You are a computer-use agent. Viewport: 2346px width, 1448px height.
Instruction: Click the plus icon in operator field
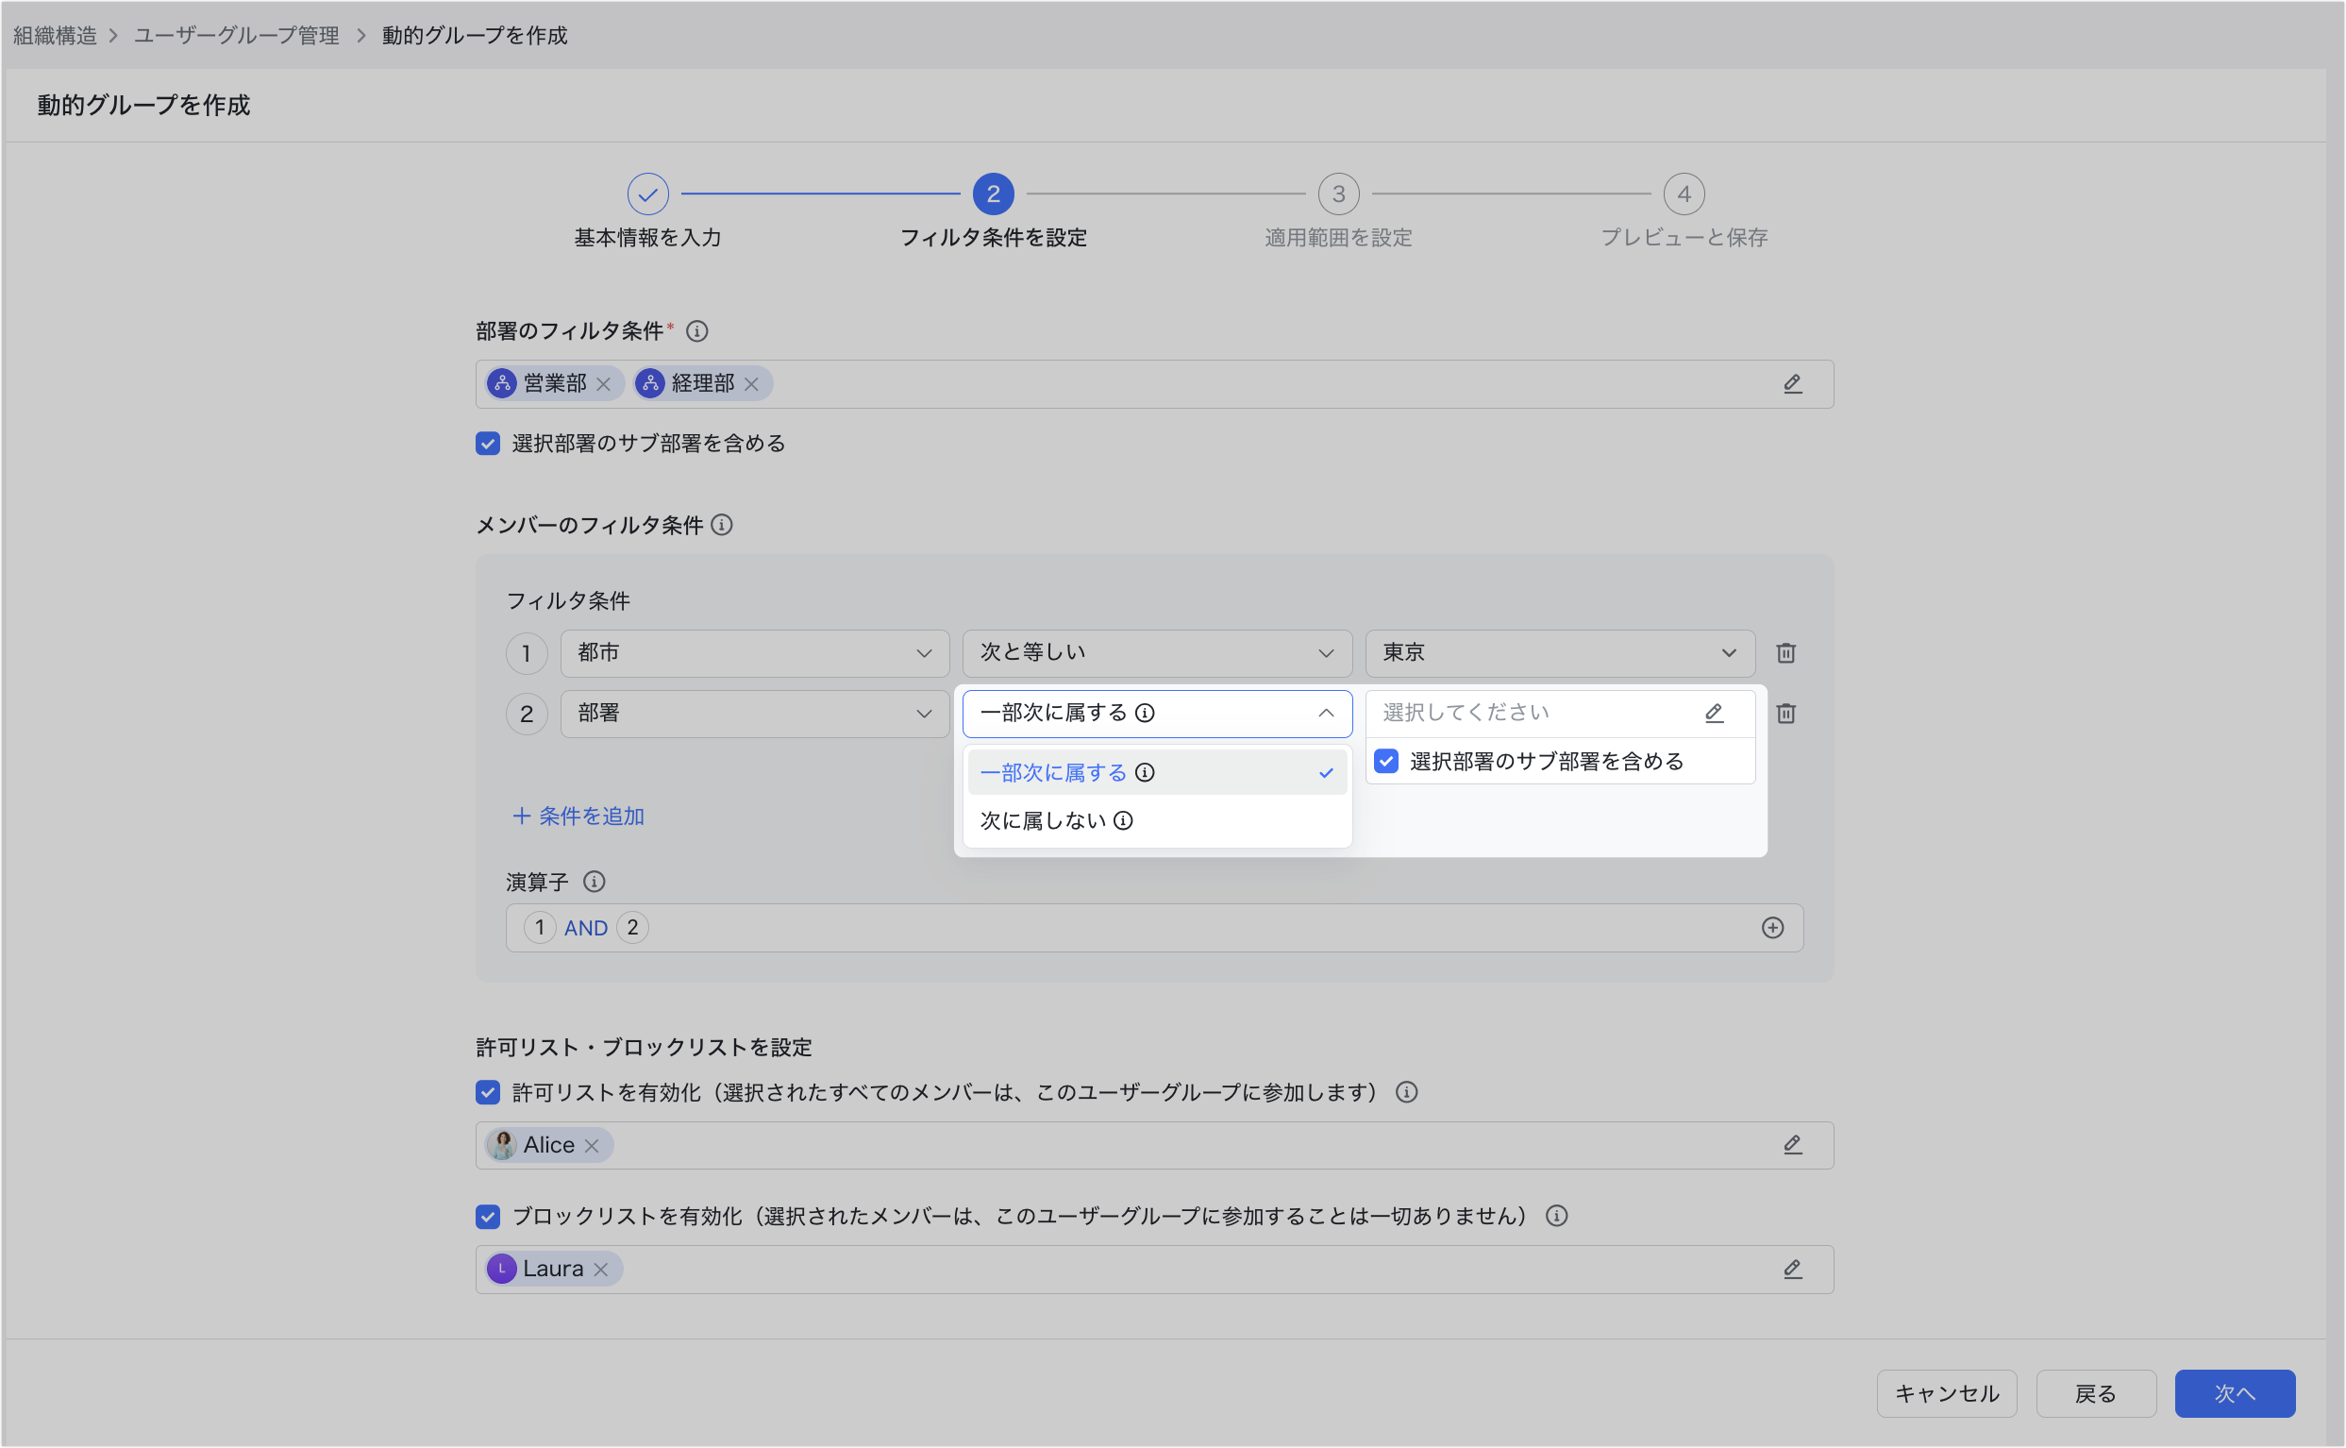tap(1771, 928)
